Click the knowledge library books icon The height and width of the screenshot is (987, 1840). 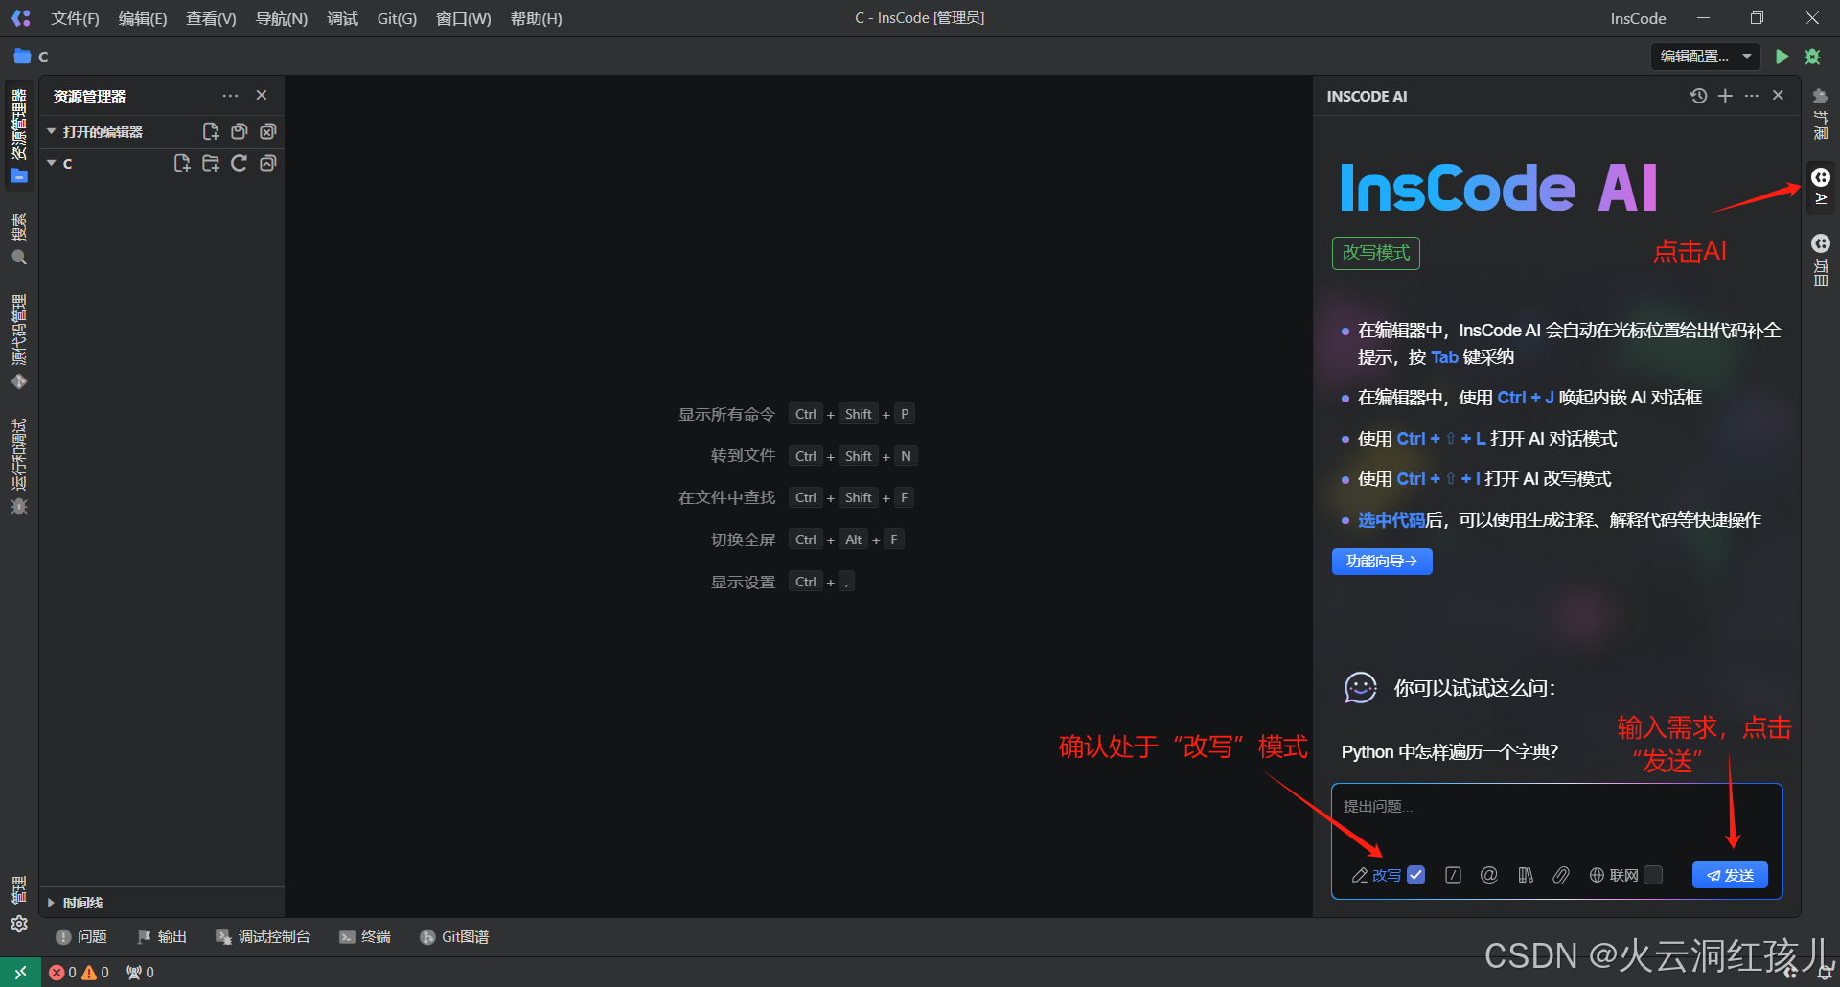1526,875
